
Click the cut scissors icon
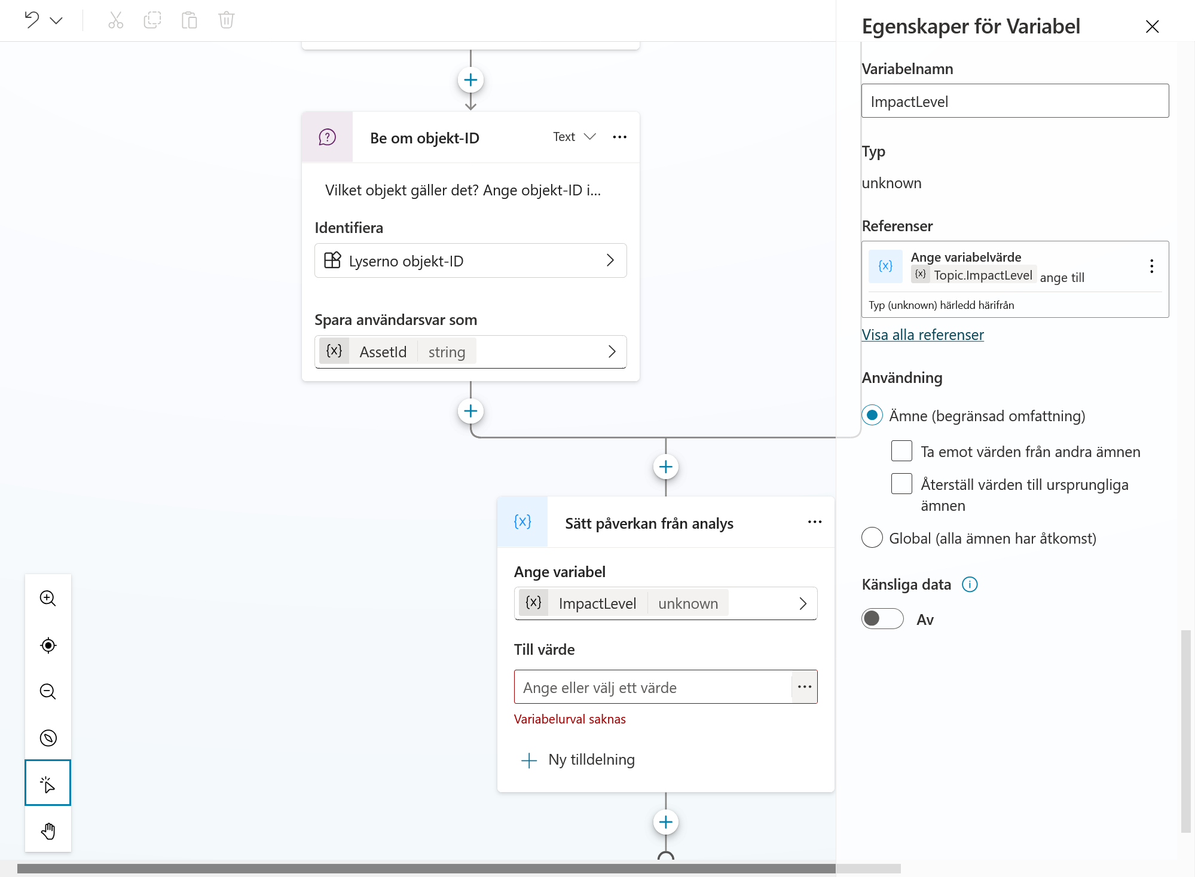[x=115, y=20]
